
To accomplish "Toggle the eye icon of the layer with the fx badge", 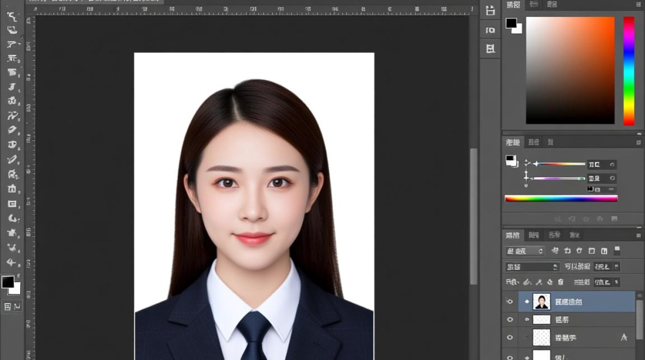I will (510, 337).
